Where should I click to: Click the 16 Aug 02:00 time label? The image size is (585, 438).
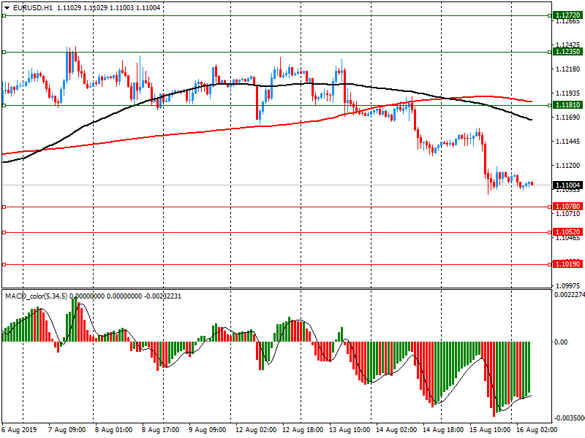(x=537, y=430)
